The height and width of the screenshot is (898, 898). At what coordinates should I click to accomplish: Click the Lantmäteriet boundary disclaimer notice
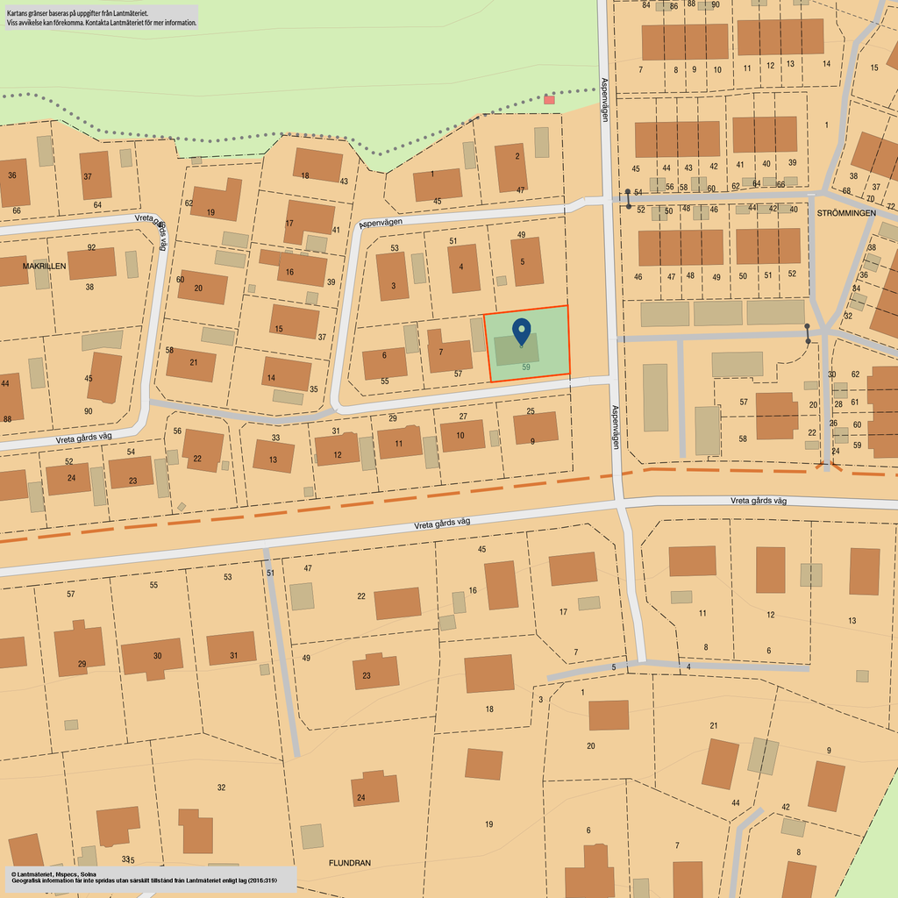pos(102,18)
